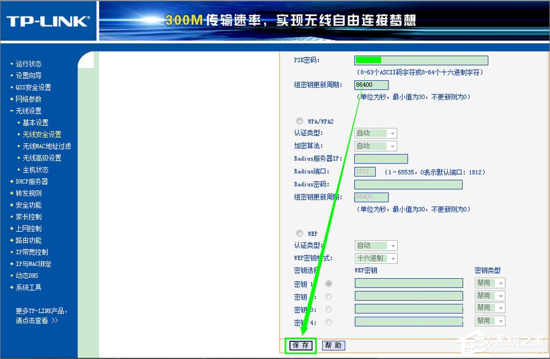Select the WPA/WPA2 radio button
Screen dimensions: 550x359
click(x=300, y=121)
